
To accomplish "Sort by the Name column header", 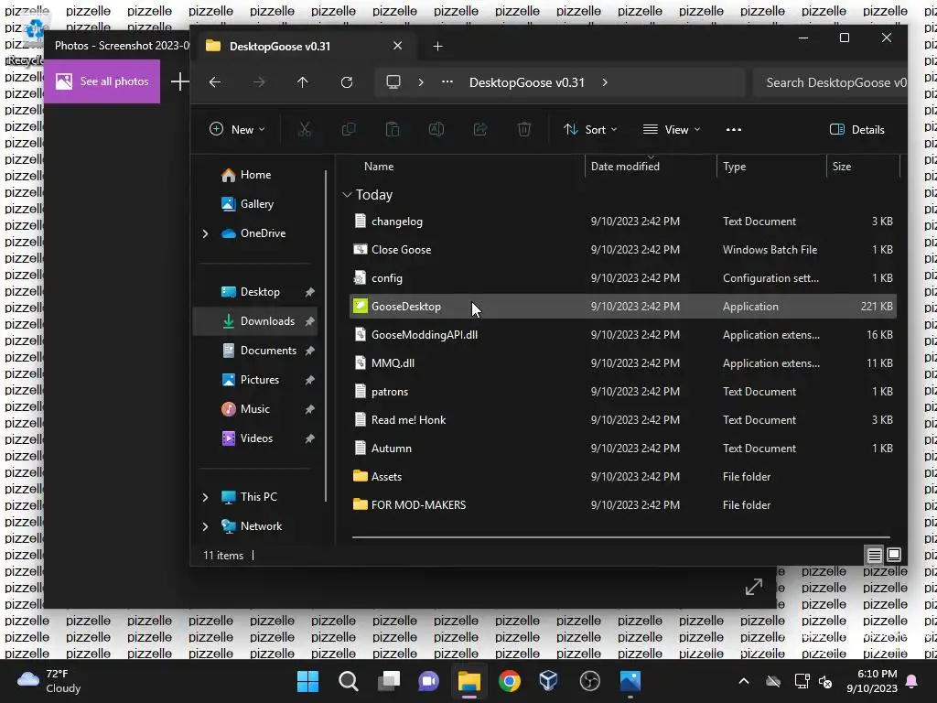I will (379, 167).
